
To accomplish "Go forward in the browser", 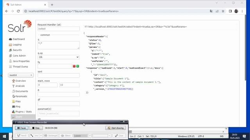I will (x=12, y=11).
